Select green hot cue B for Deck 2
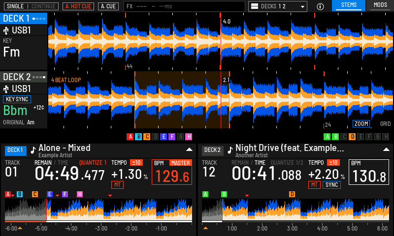 pos(335,137)
